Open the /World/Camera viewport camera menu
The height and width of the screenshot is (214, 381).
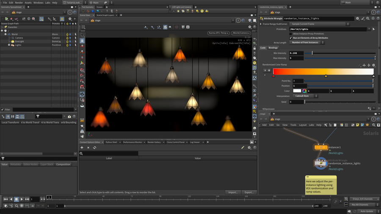click(240, 33)
